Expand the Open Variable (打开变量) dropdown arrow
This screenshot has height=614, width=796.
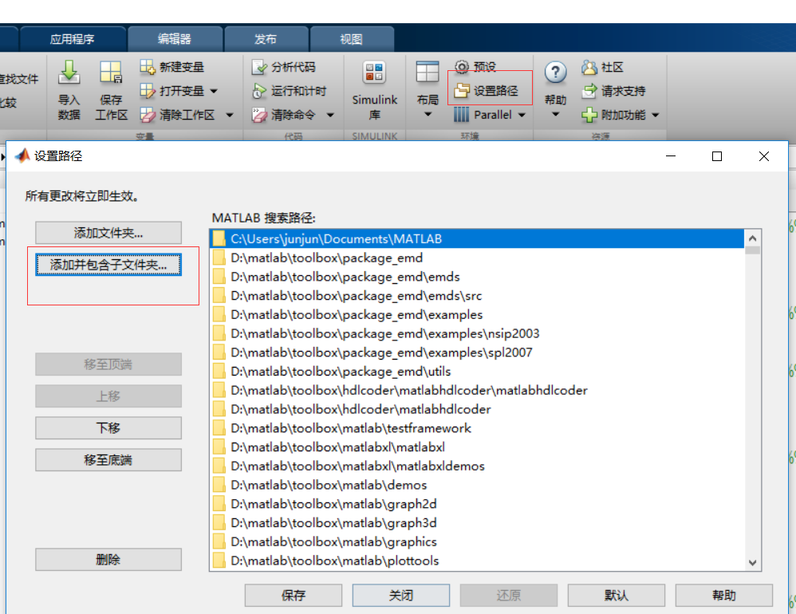click(214, 92)
